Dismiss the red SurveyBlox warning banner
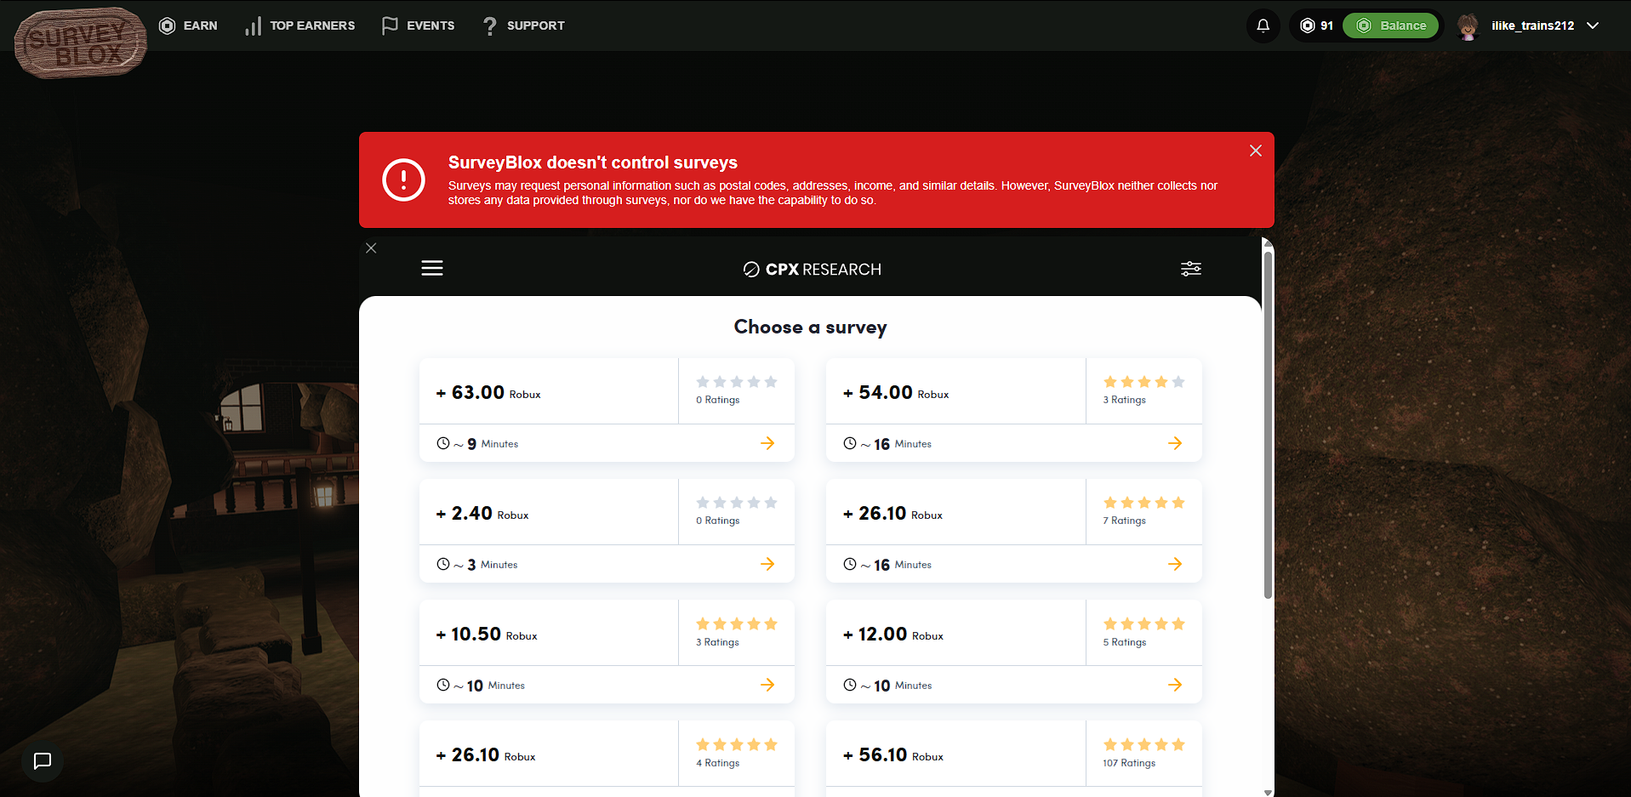The image size is (1631, 797). coord(1256,151)
